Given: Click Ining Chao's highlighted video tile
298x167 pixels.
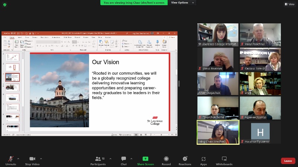Looking at the screenshot, I should click(x=218, y=132).
